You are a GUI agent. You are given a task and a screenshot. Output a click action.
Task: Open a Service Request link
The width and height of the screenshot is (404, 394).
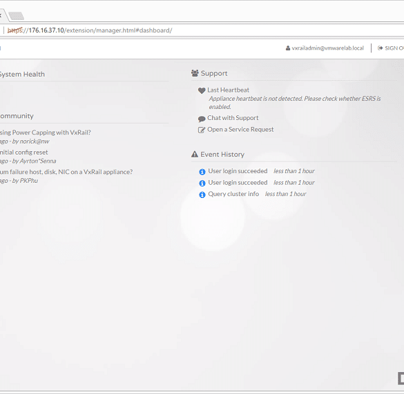[x=240, y=129]
